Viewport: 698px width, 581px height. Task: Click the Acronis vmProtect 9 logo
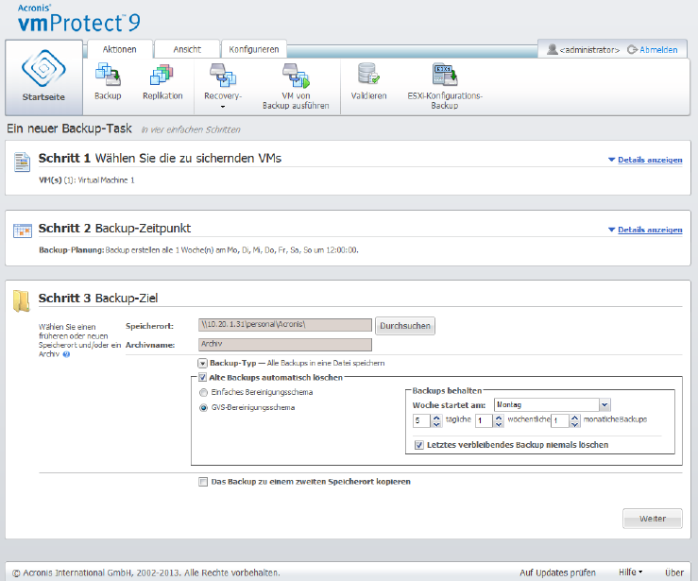coord(78,19)
